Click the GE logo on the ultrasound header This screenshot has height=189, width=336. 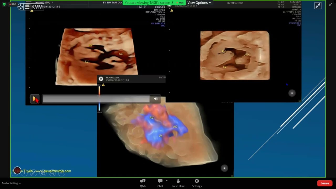click(101, 79)
